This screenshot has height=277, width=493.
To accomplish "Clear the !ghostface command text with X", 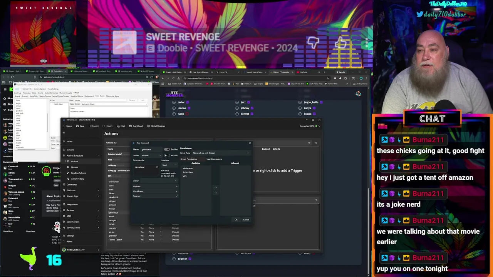I will coord(157,167).
